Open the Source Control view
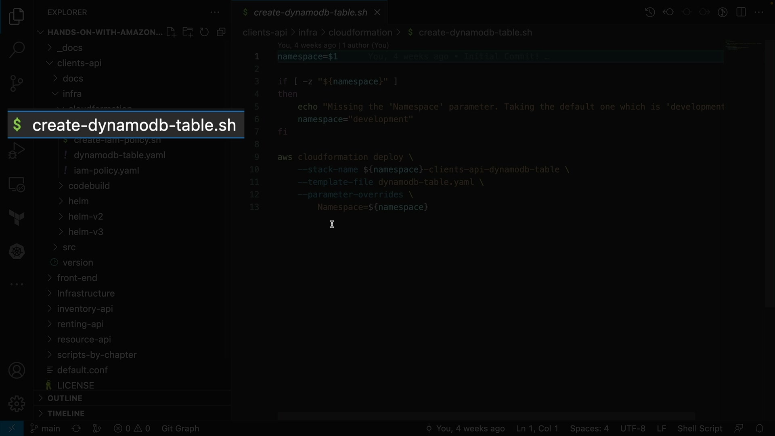This screenshot has height=436, width=775. click(x=17, y=84)
